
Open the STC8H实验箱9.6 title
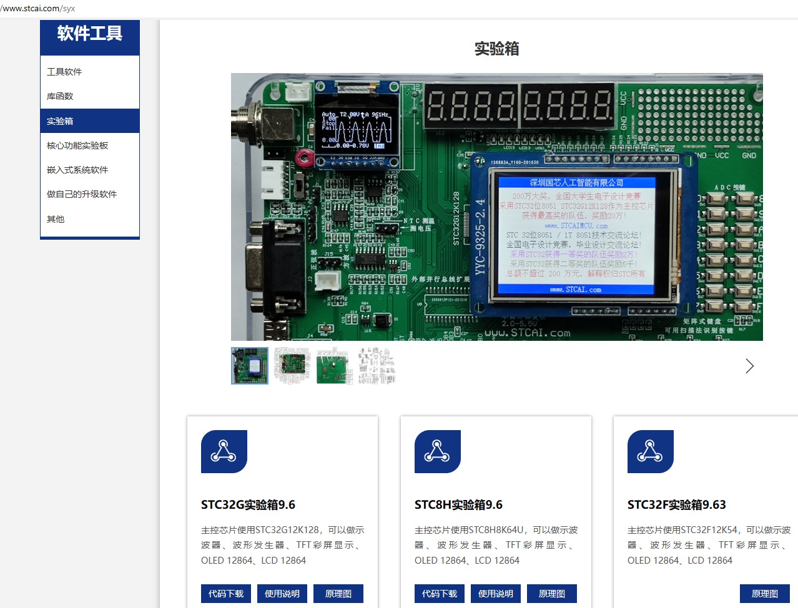(458, 505)
